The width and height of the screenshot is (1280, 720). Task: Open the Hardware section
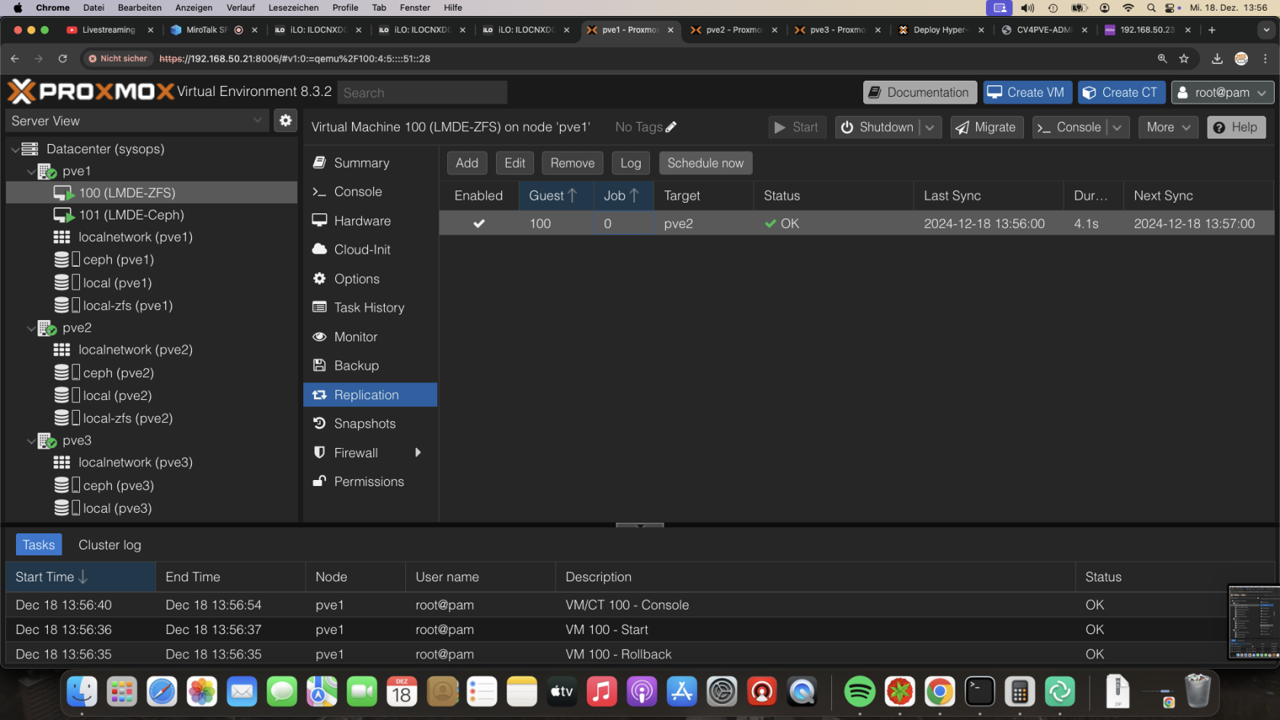tap(370, 221)
